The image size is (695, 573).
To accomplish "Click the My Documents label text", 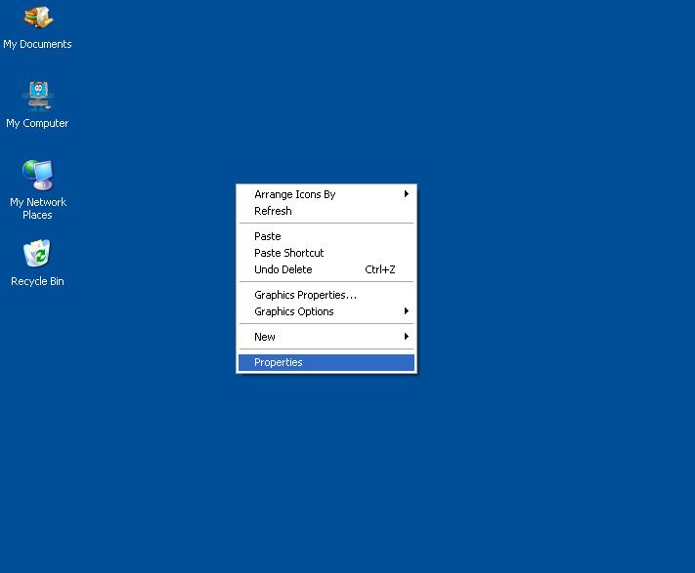I will point(37,44).
